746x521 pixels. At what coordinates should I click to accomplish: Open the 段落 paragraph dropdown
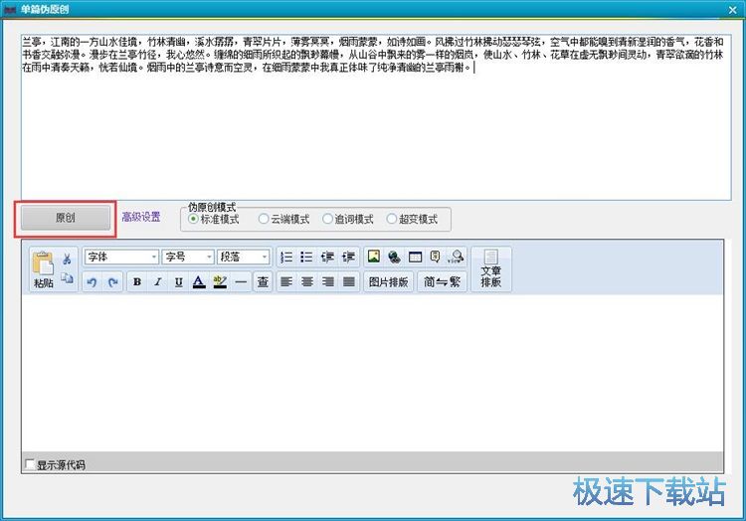(243, 258)
